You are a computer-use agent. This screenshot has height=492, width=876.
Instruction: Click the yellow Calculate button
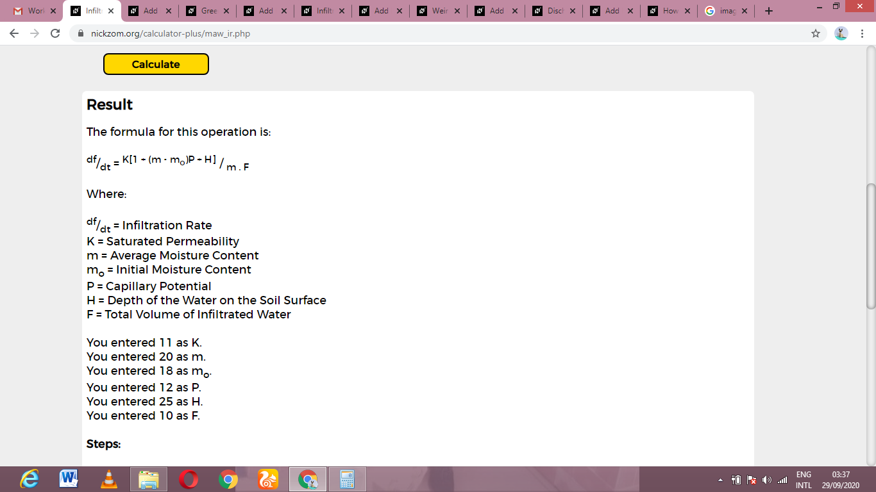[156, 64]
